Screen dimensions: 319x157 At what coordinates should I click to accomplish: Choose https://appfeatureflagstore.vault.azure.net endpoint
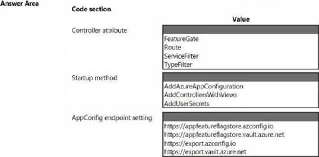point(224,134)
